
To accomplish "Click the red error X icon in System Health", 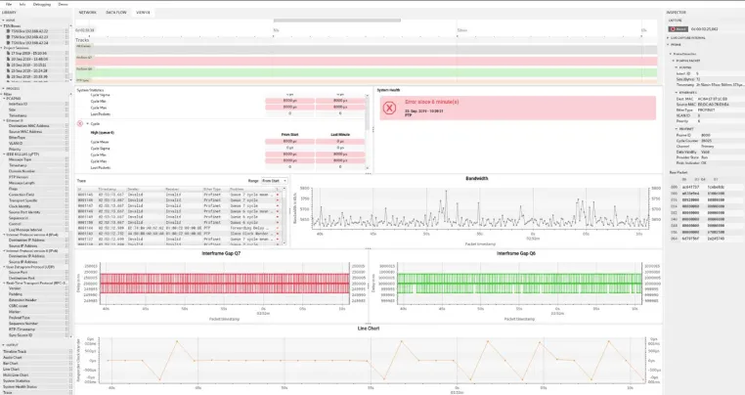I will click(x=389, y=108).
